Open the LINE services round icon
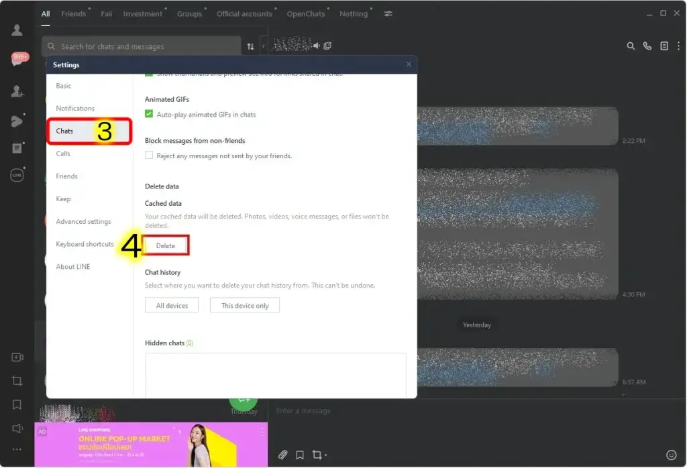Image resolution: width=687 pixels, height=468 pixels. click(17, 175)
